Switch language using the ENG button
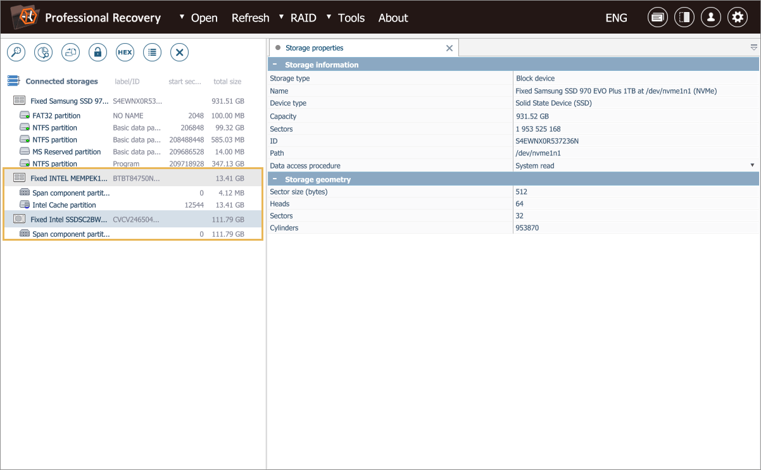 [x=616, y=18]
